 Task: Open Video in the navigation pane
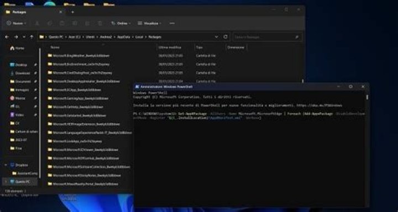17,115
